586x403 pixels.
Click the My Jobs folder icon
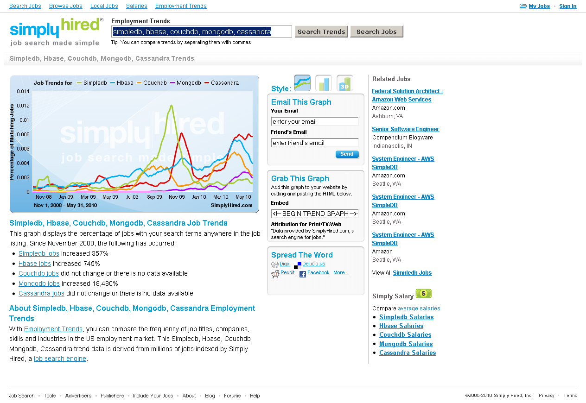(523, 6)
